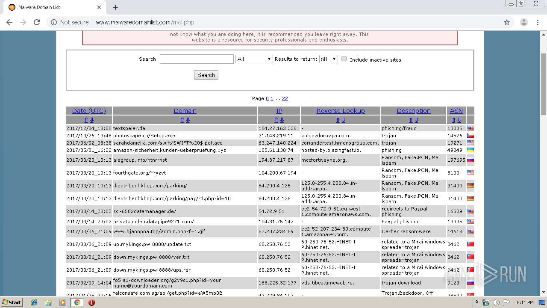This screenshot has height=308, width=547.
Task: Select the Cerber ransomware description
Action: pos(414,231)
